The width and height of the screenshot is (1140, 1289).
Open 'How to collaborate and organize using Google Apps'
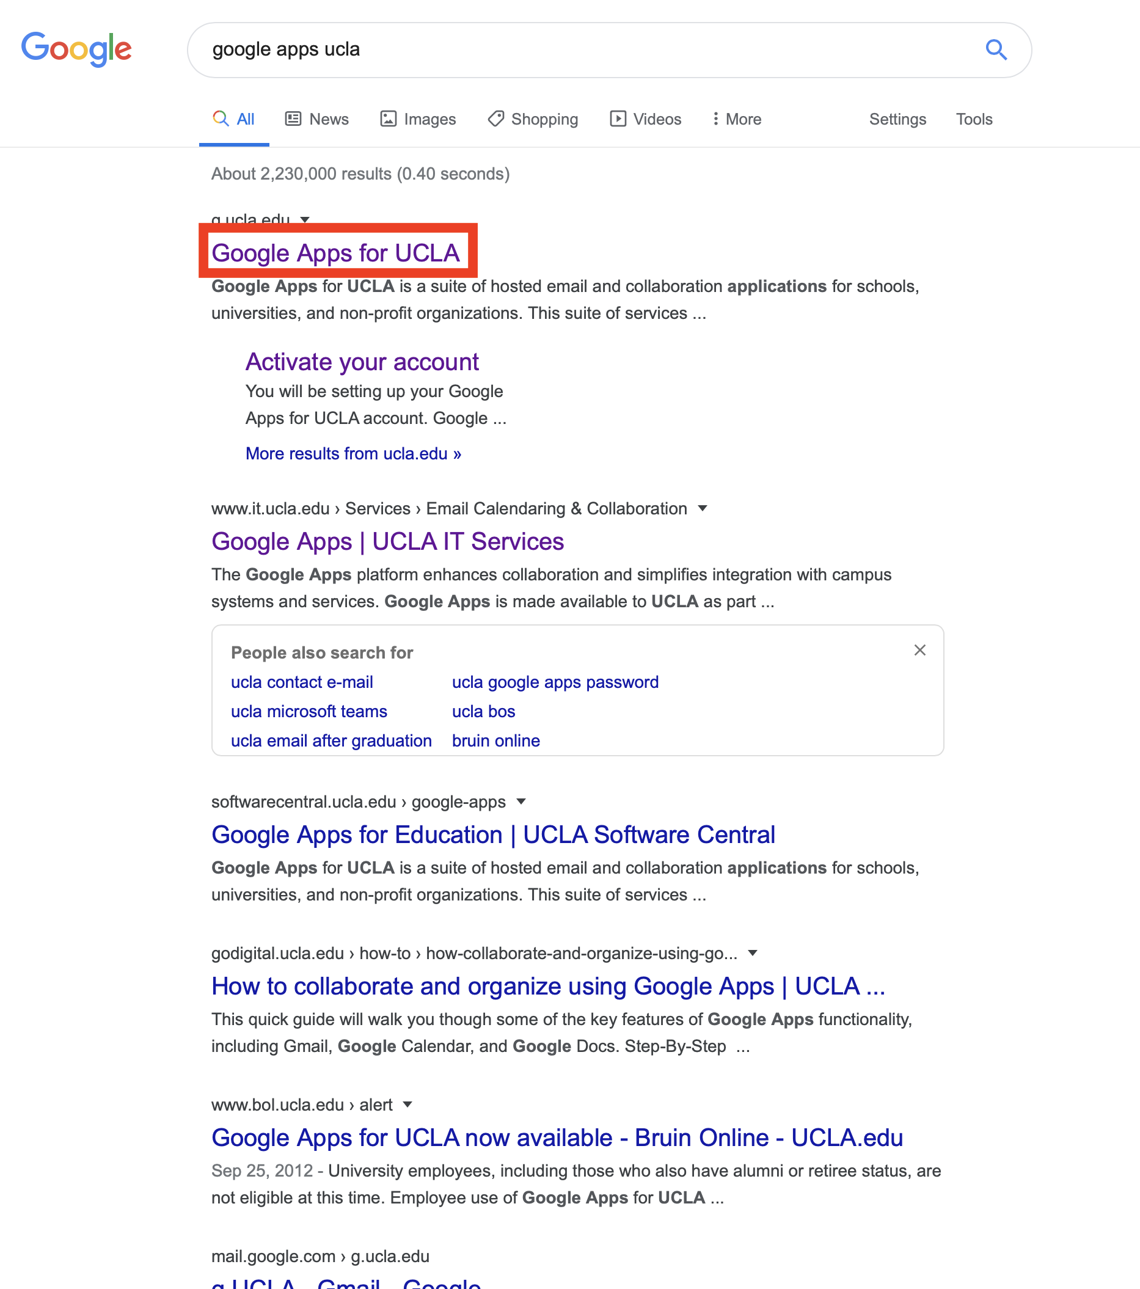[x=548, y=987]
